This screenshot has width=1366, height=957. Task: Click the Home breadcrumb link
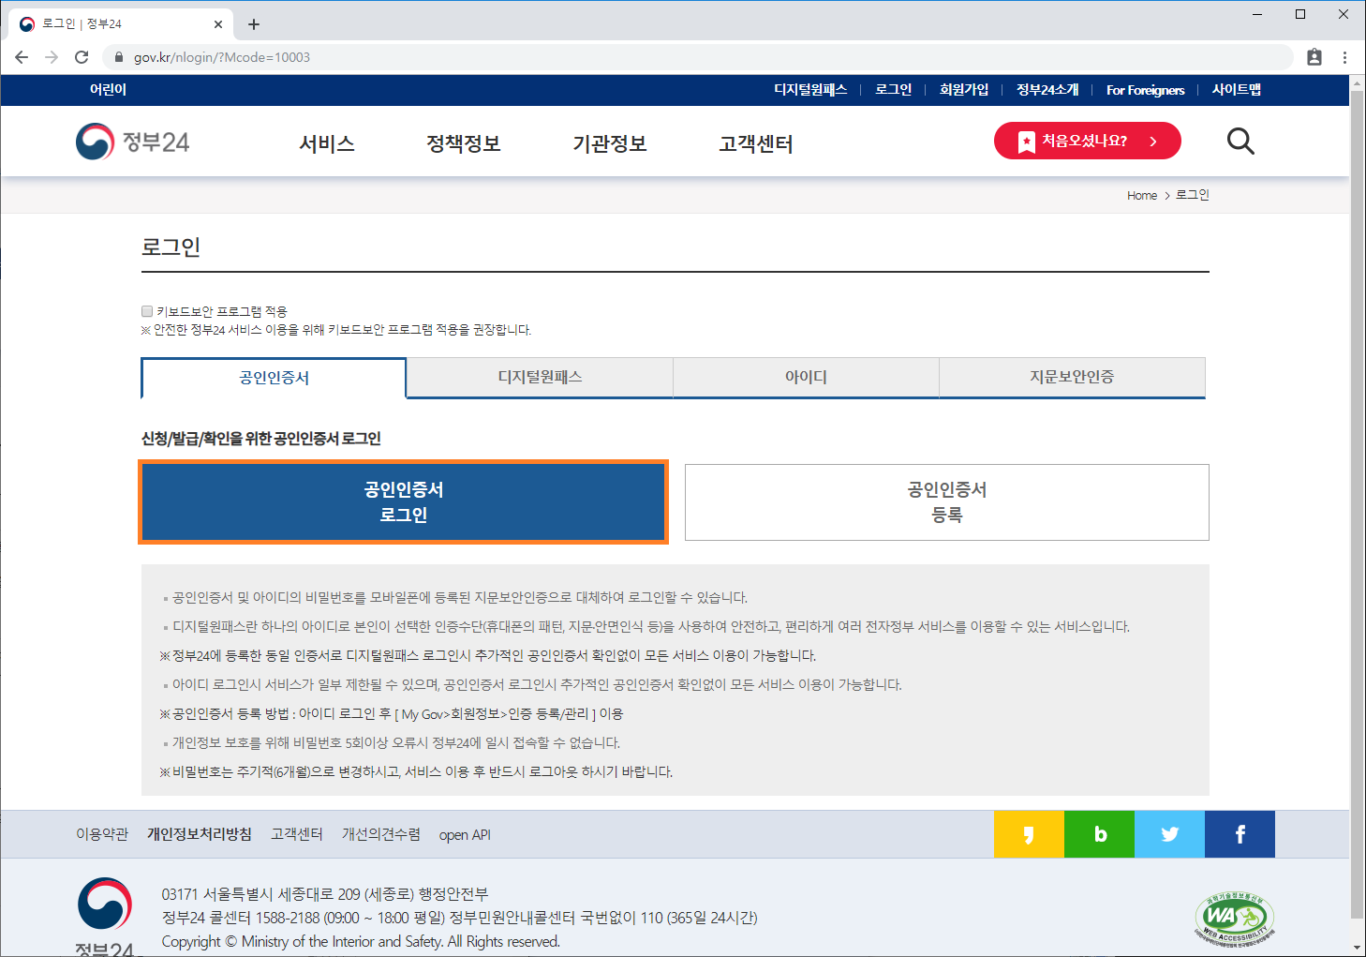pyautogui.click(x=1142, y=195)
